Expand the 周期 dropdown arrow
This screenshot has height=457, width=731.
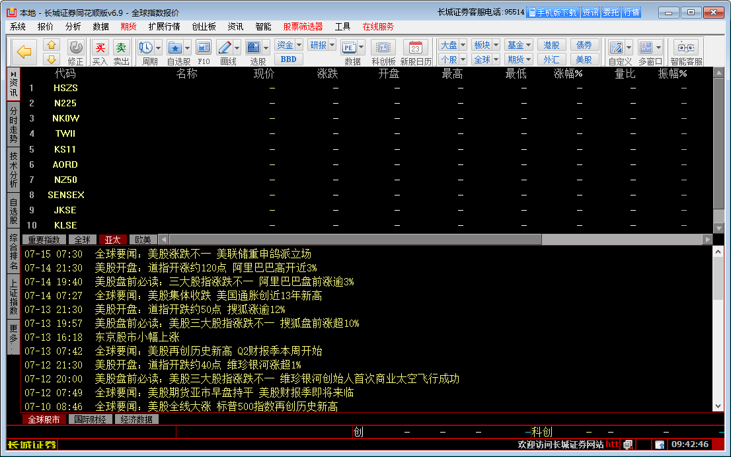click(x=159, y=48)
